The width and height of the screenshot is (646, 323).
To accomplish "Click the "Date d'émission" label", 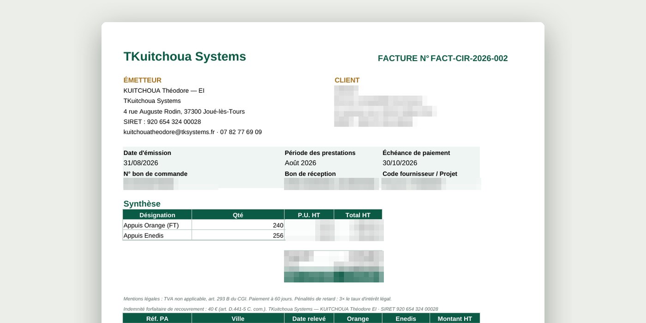I will [x=147, y=153].
